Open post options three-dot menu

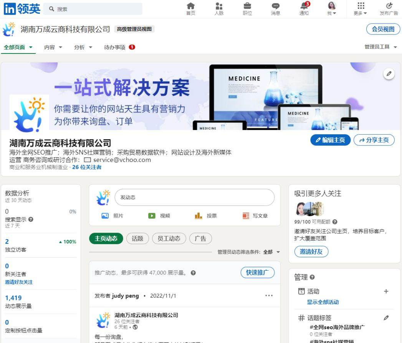coord(269,296)
